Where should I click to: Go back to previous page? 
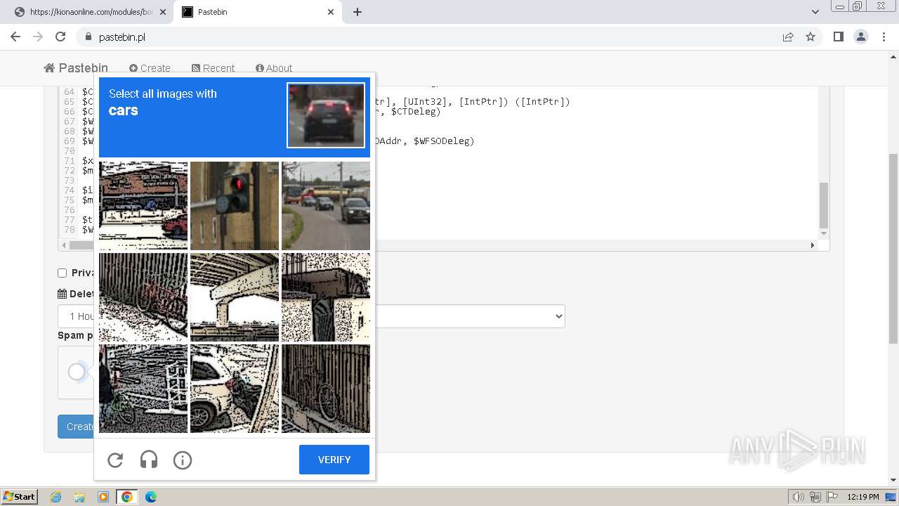coord(15,37)
